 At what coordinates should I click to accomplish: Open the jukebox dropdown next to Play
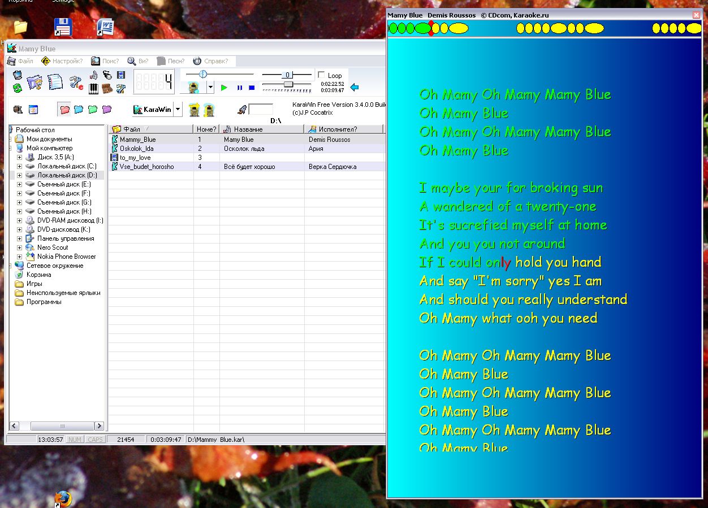click(x=210, y=88)
